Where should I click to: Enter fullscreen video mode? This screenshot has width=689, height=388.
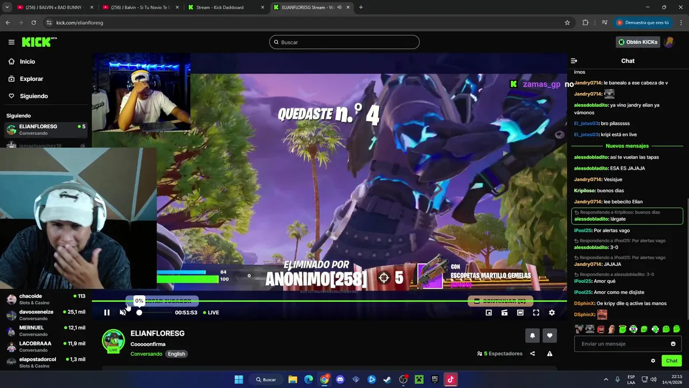tap(536, 313)
